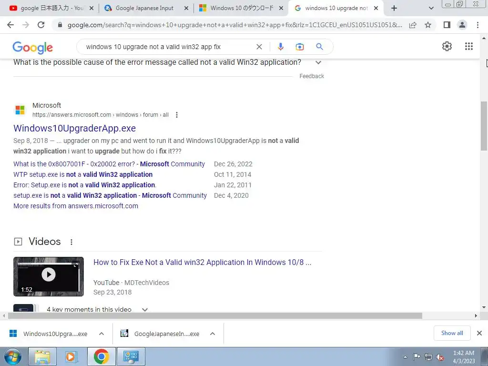The width and height of the screenshot is (488, 366).
Task: Click the Feedback link
Action: click(x=312, y=76)
